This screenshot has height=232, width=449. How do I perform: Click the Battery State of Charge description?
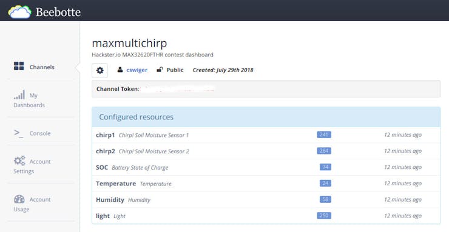pos(140,167)
